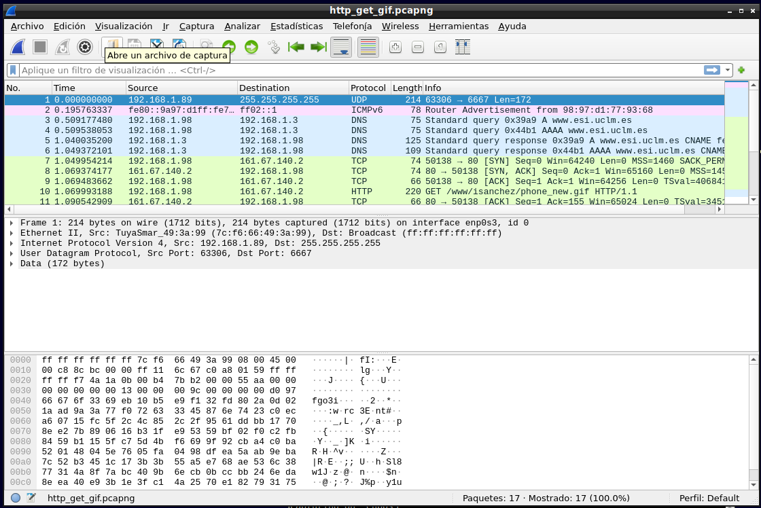Expand the User Datagram Protocol row
761x508 pixels.
point(12,254)
